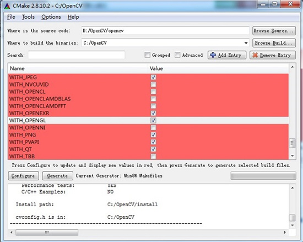Open the Options menu
This screenshot has width=303, height=242.
(x=51, y=17)
